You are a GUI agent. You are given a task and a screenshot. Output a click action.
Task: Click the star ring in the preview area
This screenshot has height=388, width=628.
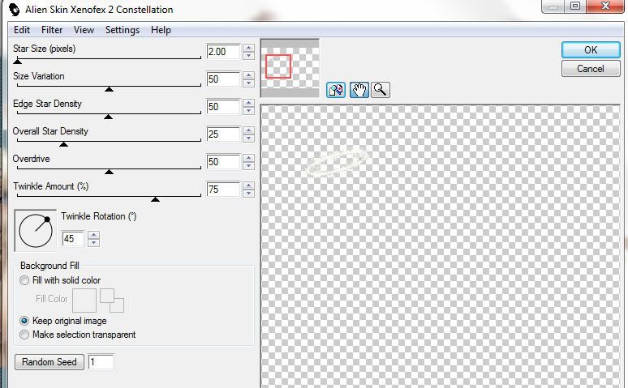337,162
